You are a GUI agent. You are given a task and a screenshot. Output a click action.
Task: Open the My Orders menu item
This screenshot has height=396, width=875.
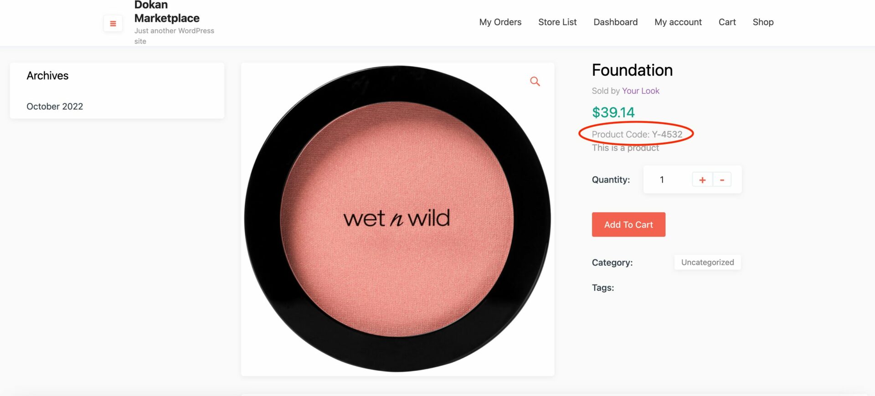(x=500, y=22)
